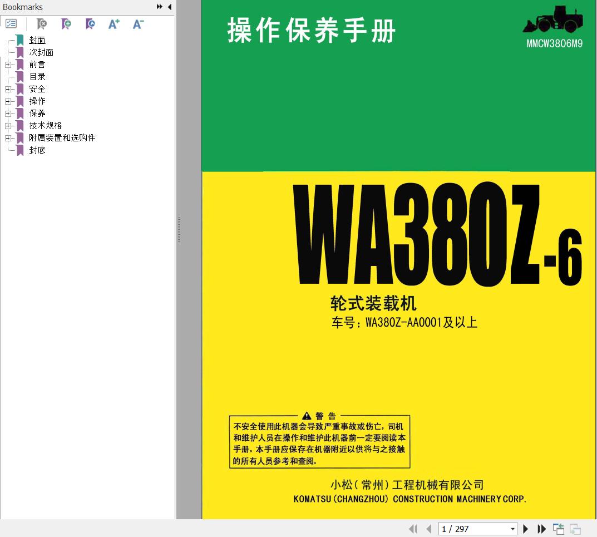Click the Bookmarks panel title
The image size is (597, 537).
[x=22, y=7]
